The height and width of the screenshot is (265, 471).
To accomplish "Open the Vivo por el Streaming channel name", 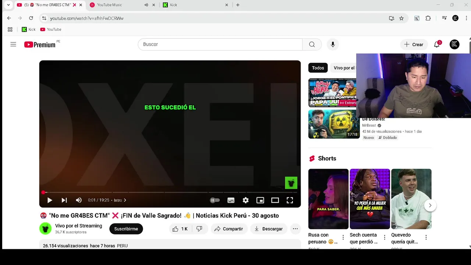I will (x=78, y=226).
